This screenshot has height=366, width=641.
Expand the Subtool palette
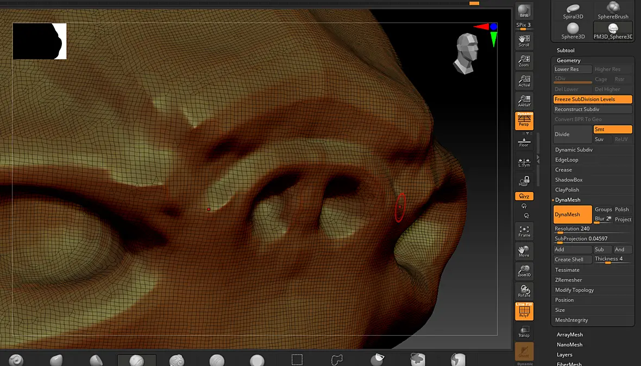pyautogui.click(x=565, y=50)
